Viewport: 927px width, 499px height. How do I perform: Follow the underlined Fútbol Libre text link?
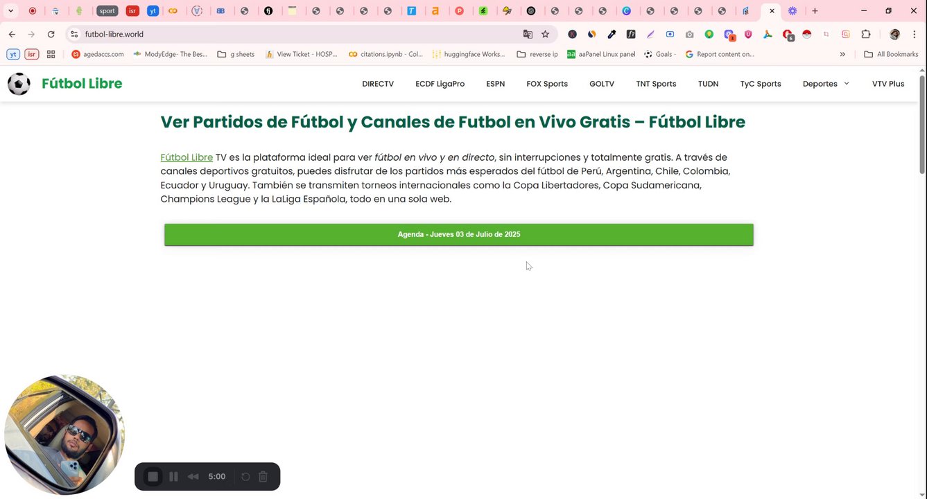[x=187, y=157]
